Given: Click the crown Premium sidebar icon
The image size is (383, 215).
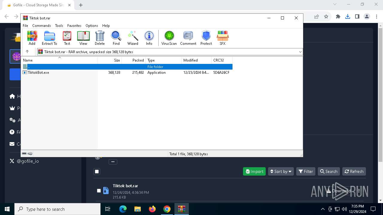Looking at the screenshot, I should coord(12,108).
